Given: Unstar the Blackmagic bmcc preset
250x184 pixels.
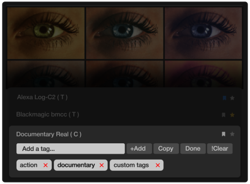Looking at the screenshot, I should [x=232, y=115].
